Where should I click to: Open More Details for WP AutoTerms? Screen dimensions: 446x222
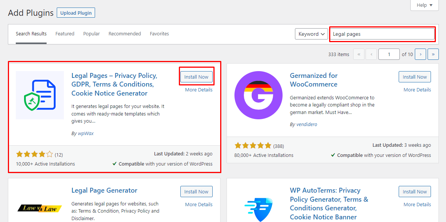417,204
